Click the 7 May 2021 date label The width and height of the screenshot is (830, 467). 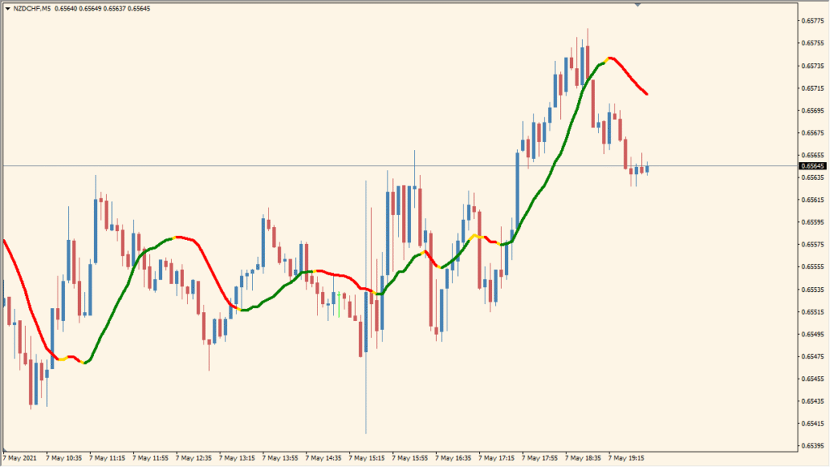tap(20, 458)
